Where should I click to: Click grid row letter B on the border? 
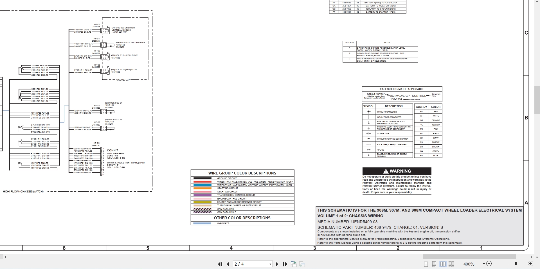[526, 118]
